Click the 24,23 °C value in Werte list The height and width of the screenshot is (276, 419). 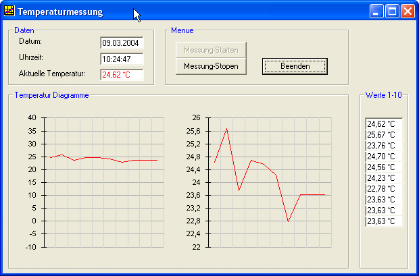384,178
